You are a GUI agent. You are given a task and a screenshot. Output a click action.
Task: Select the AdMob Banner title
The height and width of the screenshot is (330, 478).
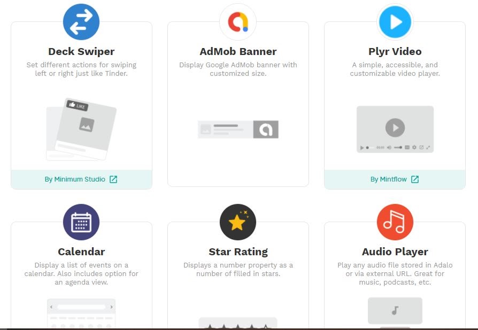pyautogui.click(x=238, y=51)
